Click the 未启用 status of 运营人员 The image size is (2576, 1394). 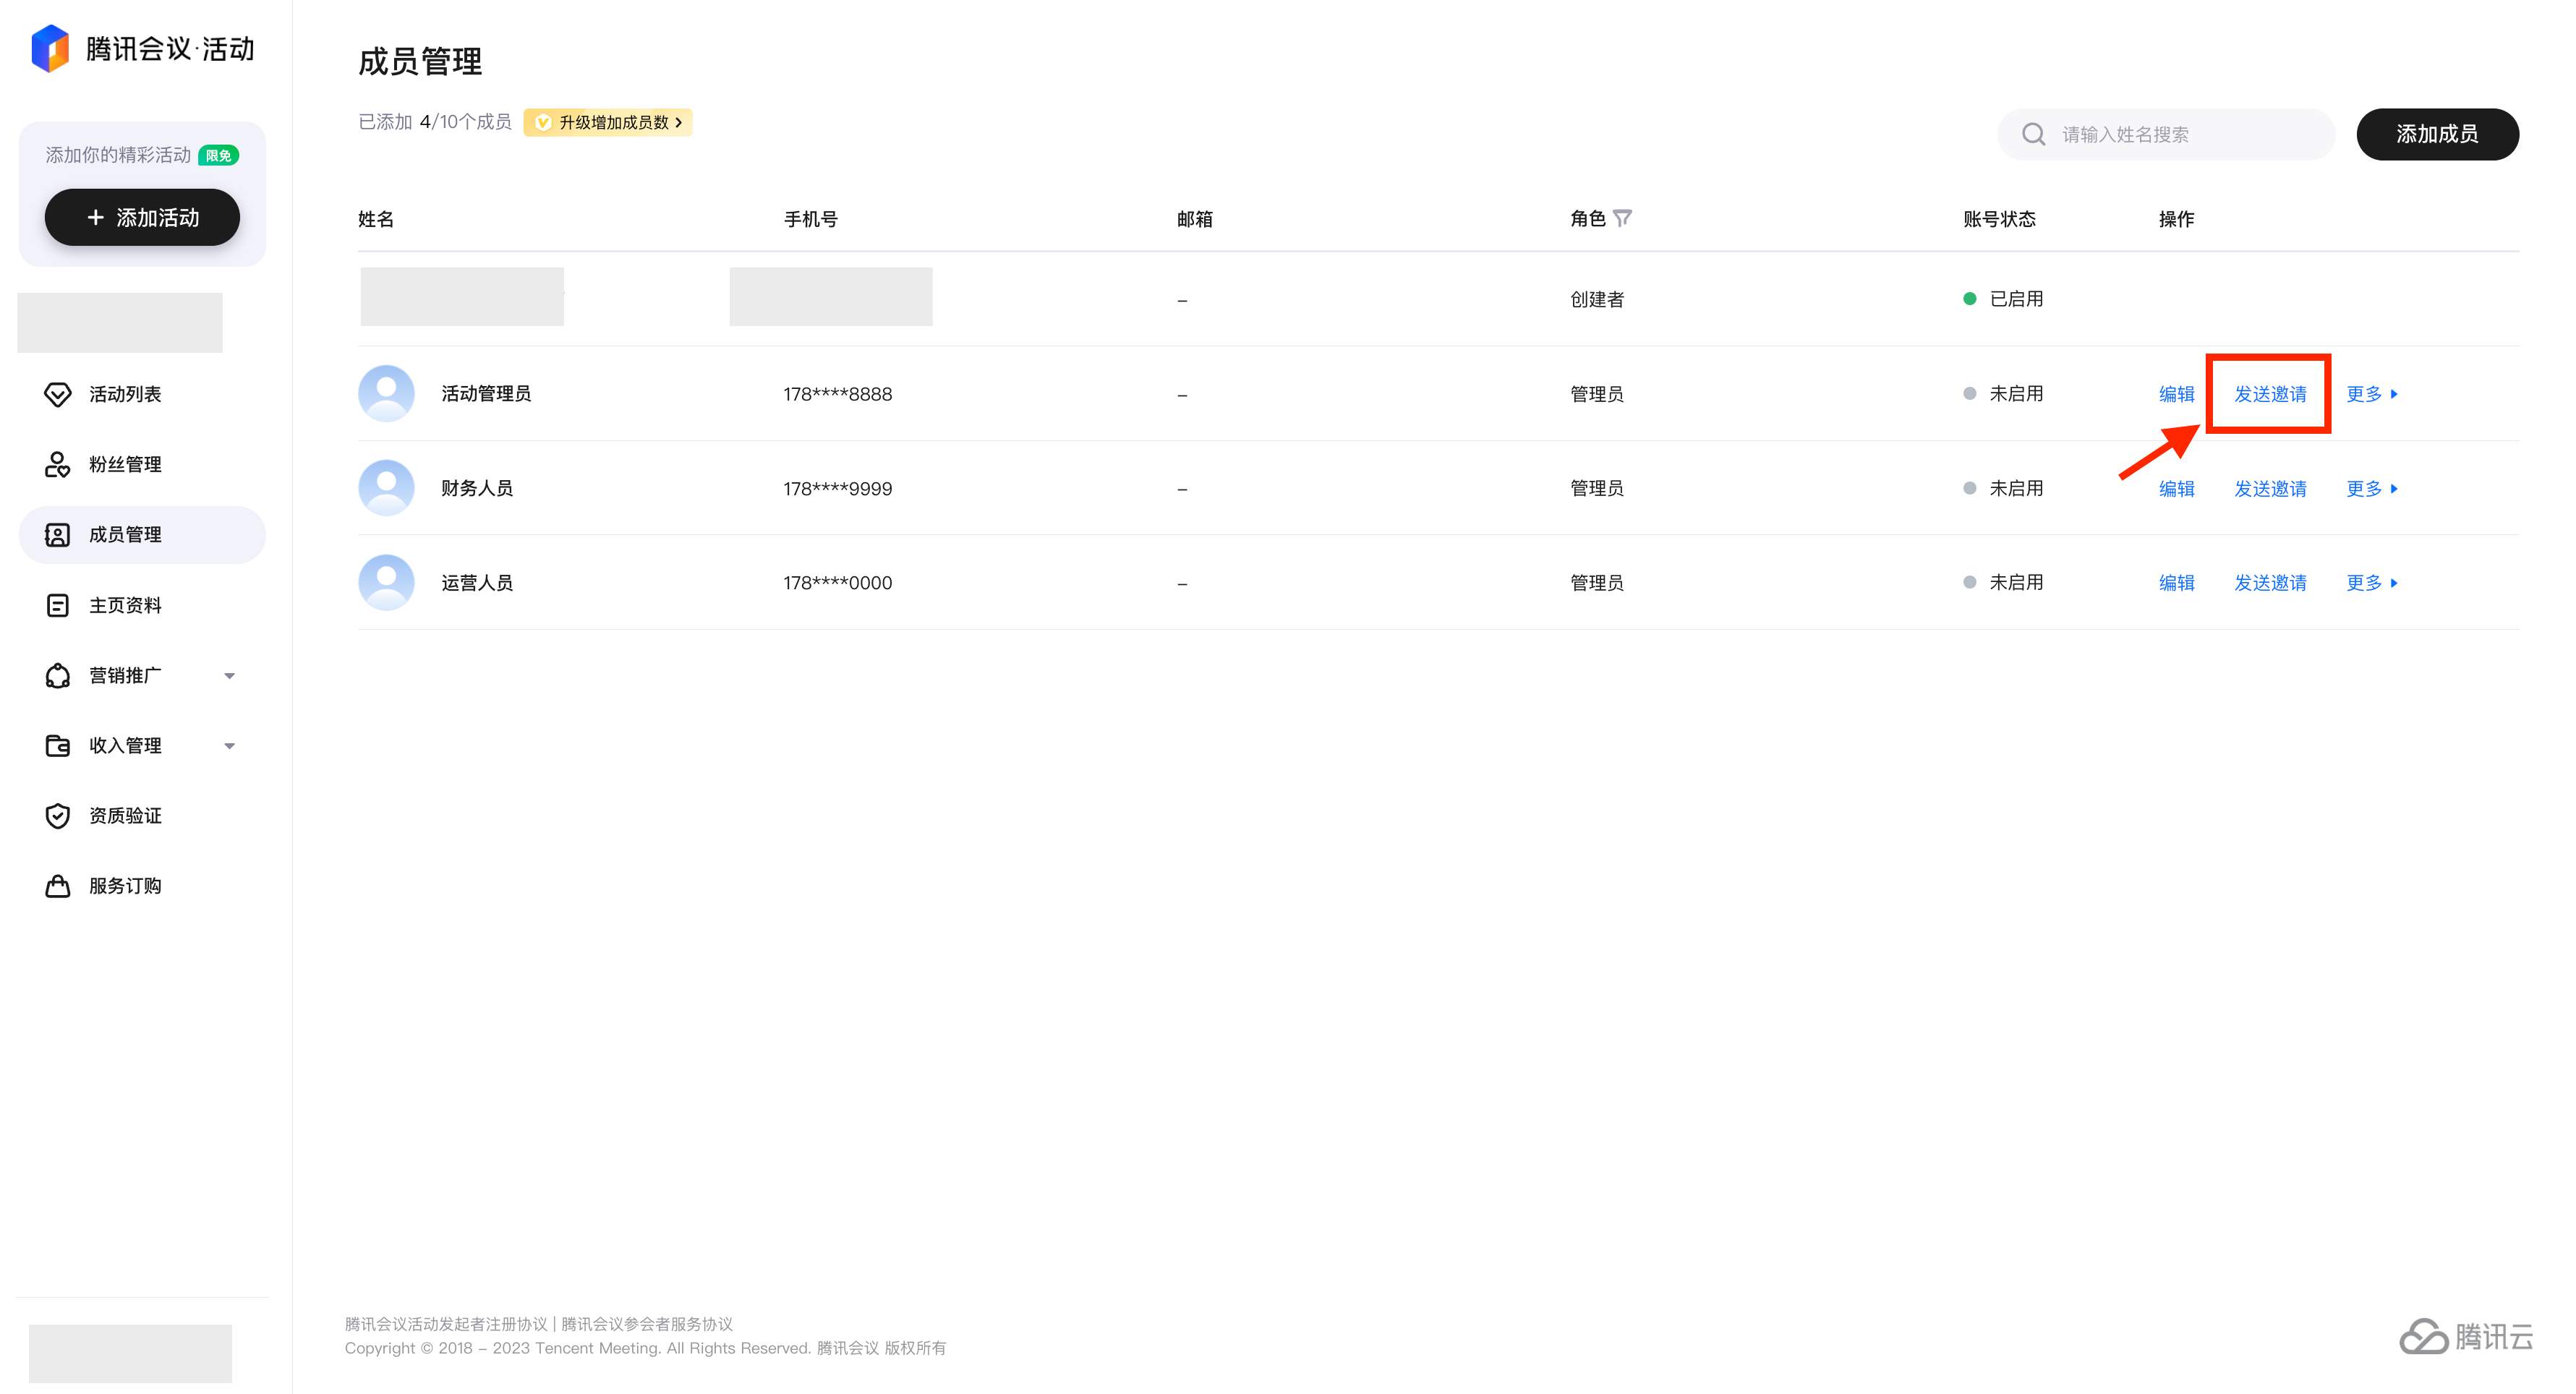tap(2003, 582)
